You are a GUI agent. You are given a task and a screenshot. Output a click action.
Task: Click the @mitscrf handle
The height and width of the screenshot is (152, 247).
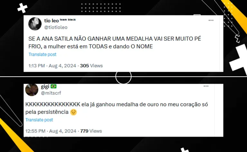coord(51,93)
